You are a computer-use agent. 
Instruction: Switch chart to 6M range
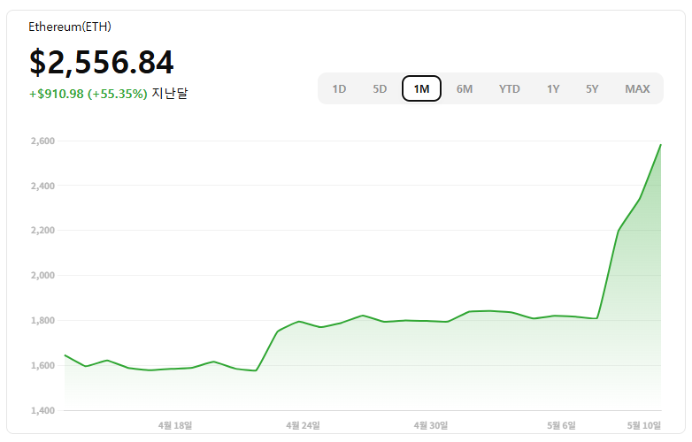pos(465,89)
